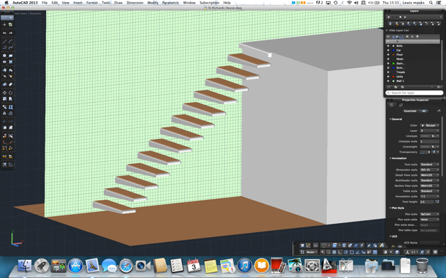The image size is (446, 278).
Task: Click the Units layer color swatch
Action: [394, 76]
